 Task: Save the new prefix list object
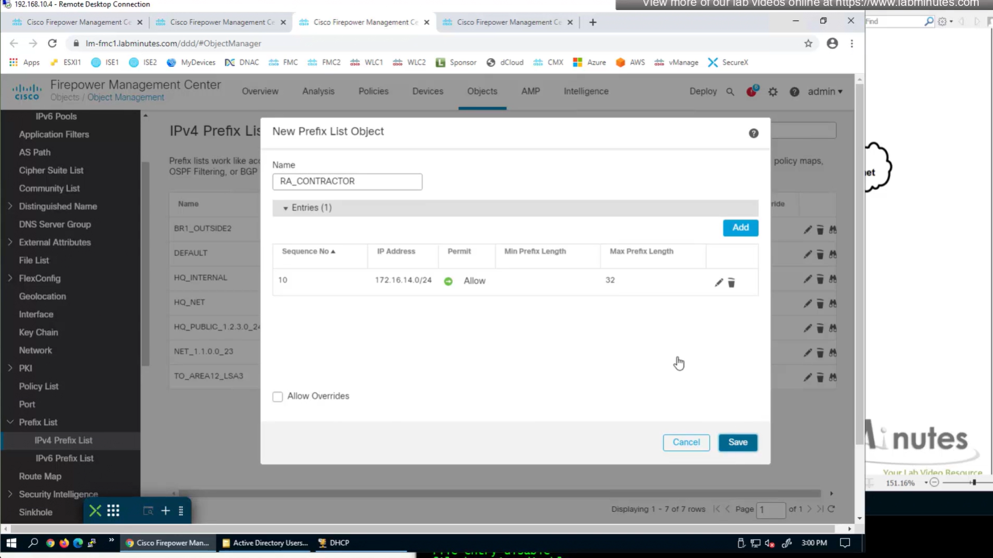click(737, 443)
